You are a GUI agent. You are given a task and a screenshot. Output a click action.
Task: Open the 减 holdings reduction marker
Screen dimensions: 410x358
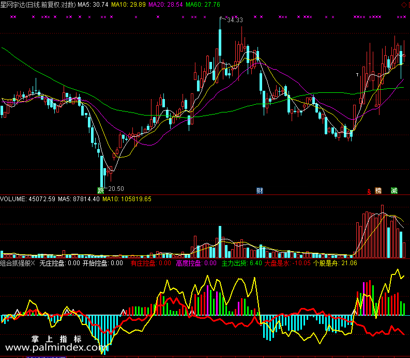[x=394, y=190]
